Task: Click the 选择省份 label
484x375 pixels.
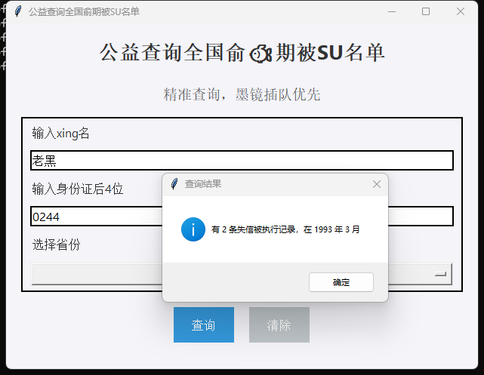Action: (56, 244)
